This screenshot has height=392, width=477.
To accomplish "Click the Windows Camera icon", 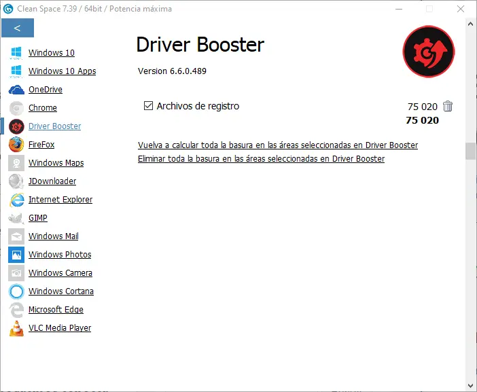I will 16,273.
